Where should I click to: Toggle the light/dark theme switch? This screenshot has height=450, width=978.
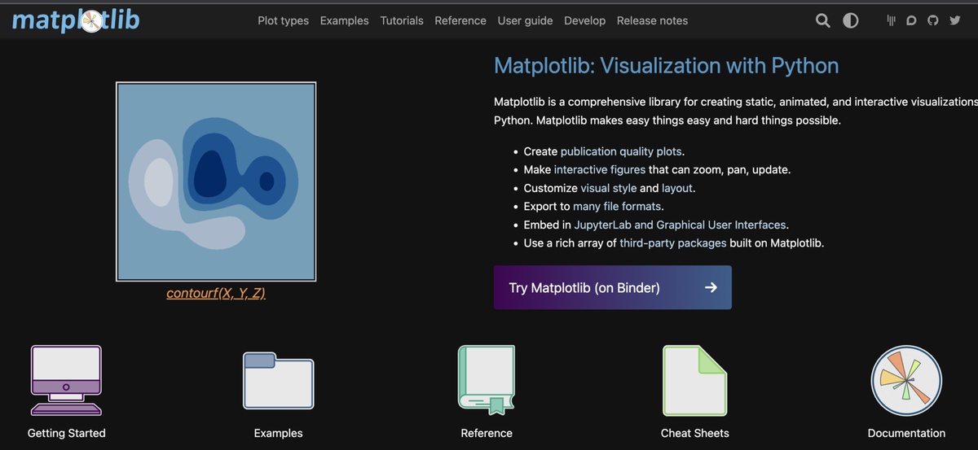pos(850,20)
